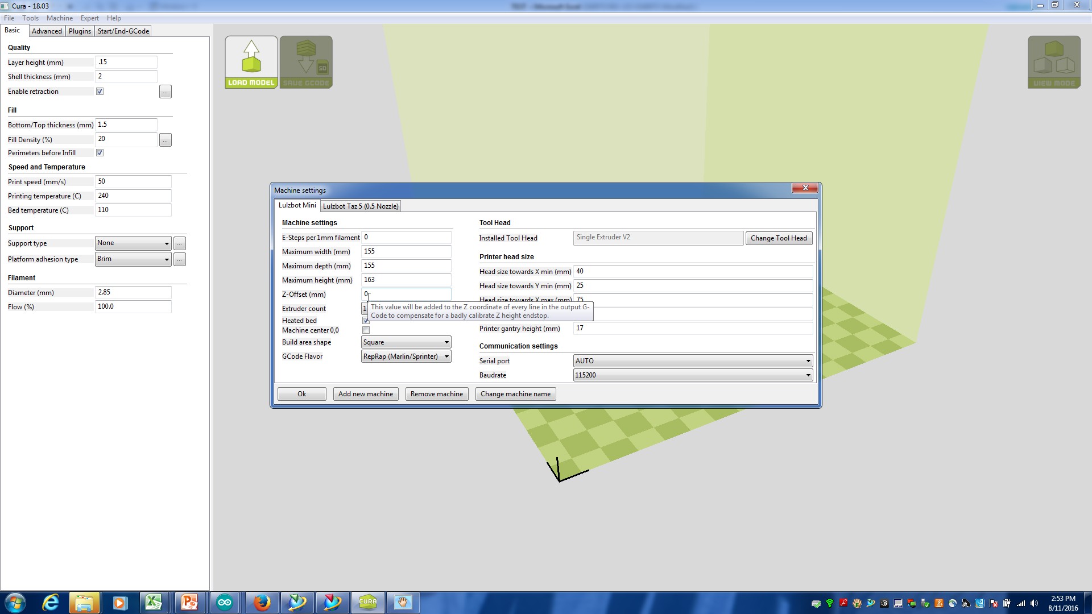Open Firefox from the taskbar
The height and width of the screenshot is (614, 1092).
(x=261, y=602)
